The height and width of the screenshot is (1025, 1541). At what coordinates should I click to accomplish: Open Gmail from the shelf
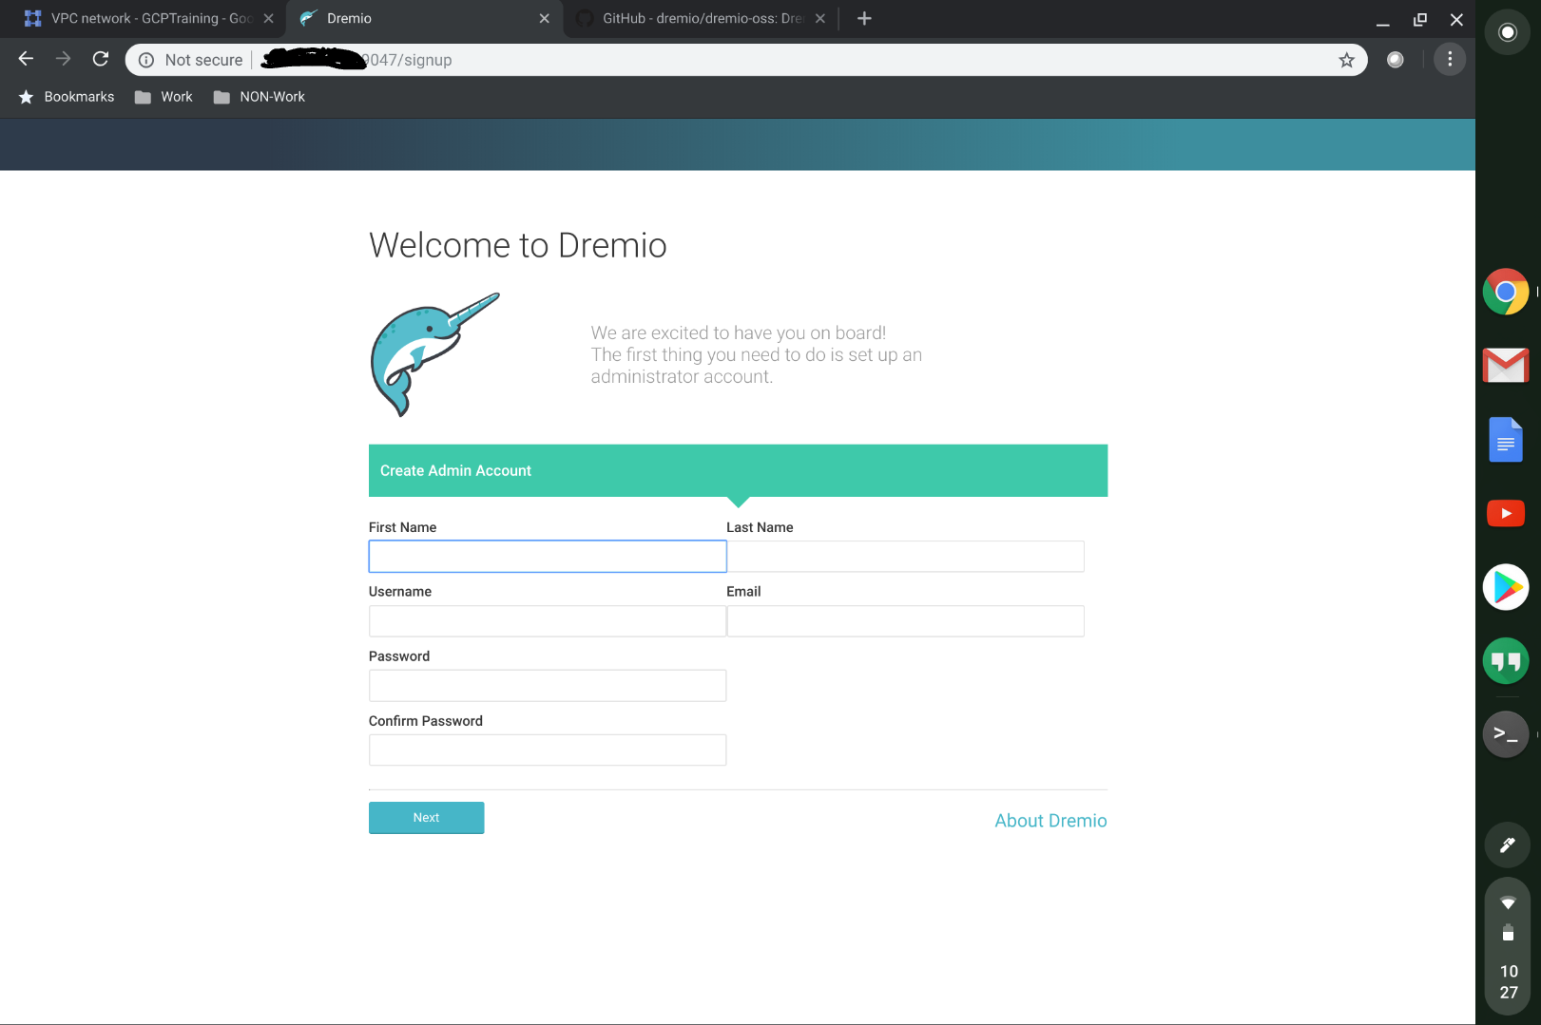[x=1506, y=366]
